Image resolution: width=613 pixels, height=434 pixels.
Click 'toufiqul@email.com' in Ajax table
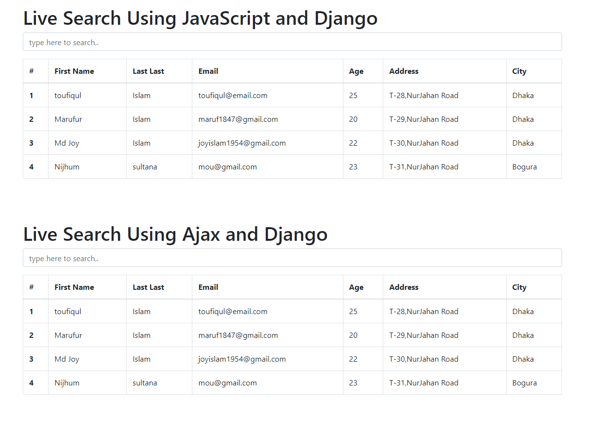[233, 311]
